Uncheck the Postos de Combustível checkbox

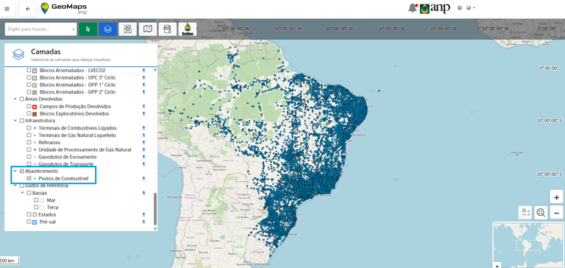[29, 179]
